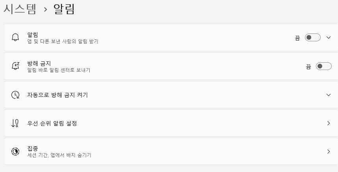The height and width of the screenshot is (172, 338).
Task: Click the 끔 label beside 알림 toggle
Action: (x=297, y=38)
